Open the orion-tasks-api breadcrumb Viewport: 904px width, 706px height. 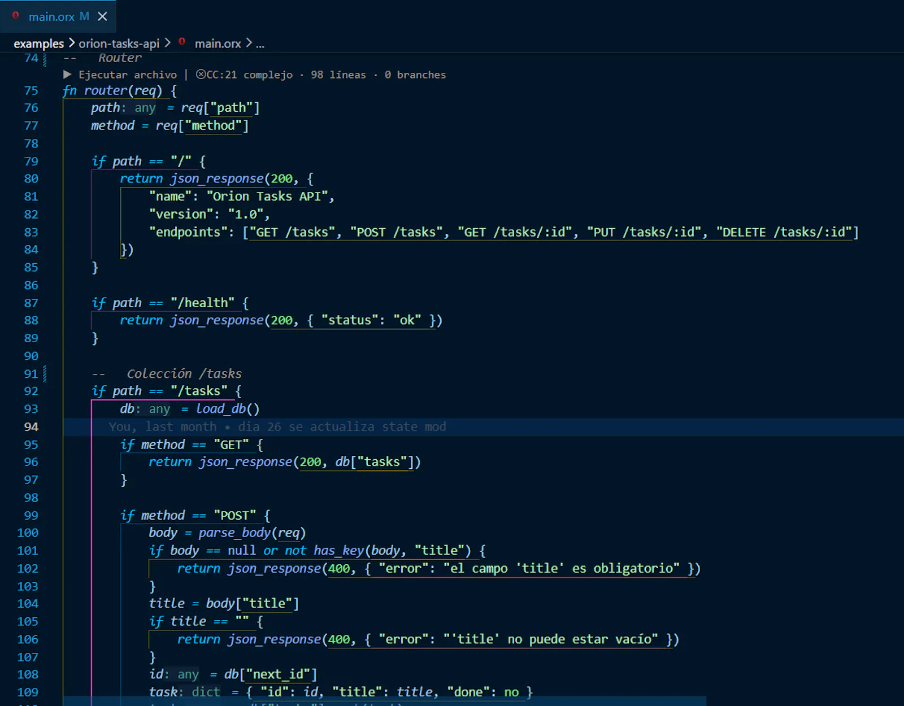point(119,43)
